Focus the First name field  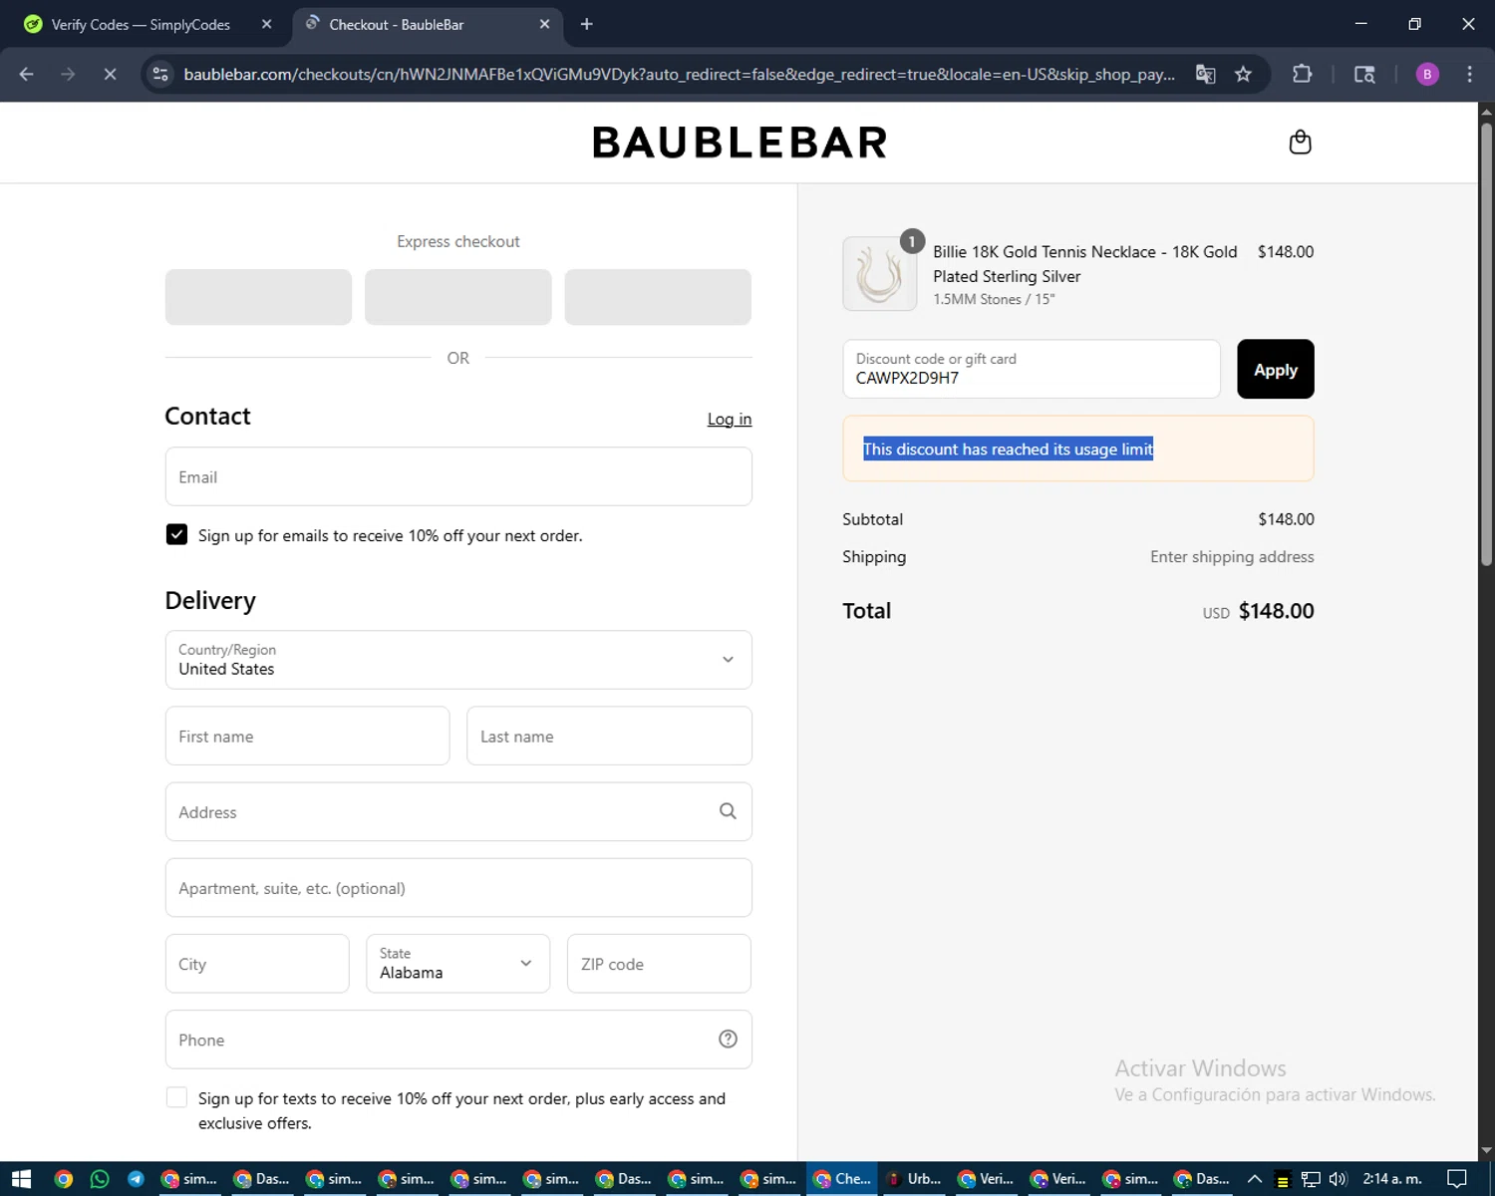[x=307, y=736]
